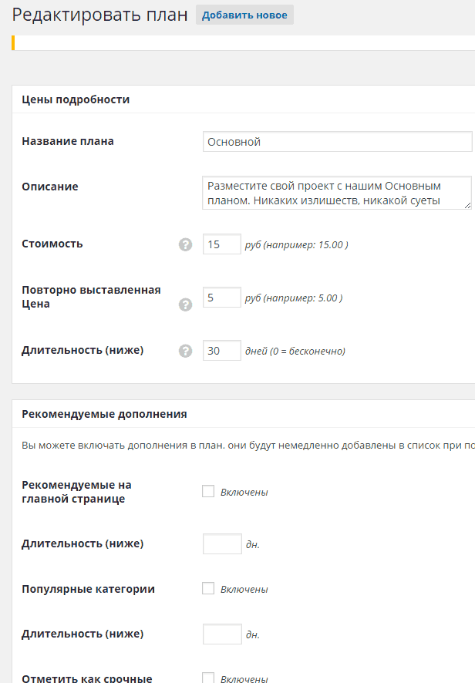Click the relist price field showing 5
Image resolution: width=475 pixels, height=683 pixels.
click(x=222, y=298)
